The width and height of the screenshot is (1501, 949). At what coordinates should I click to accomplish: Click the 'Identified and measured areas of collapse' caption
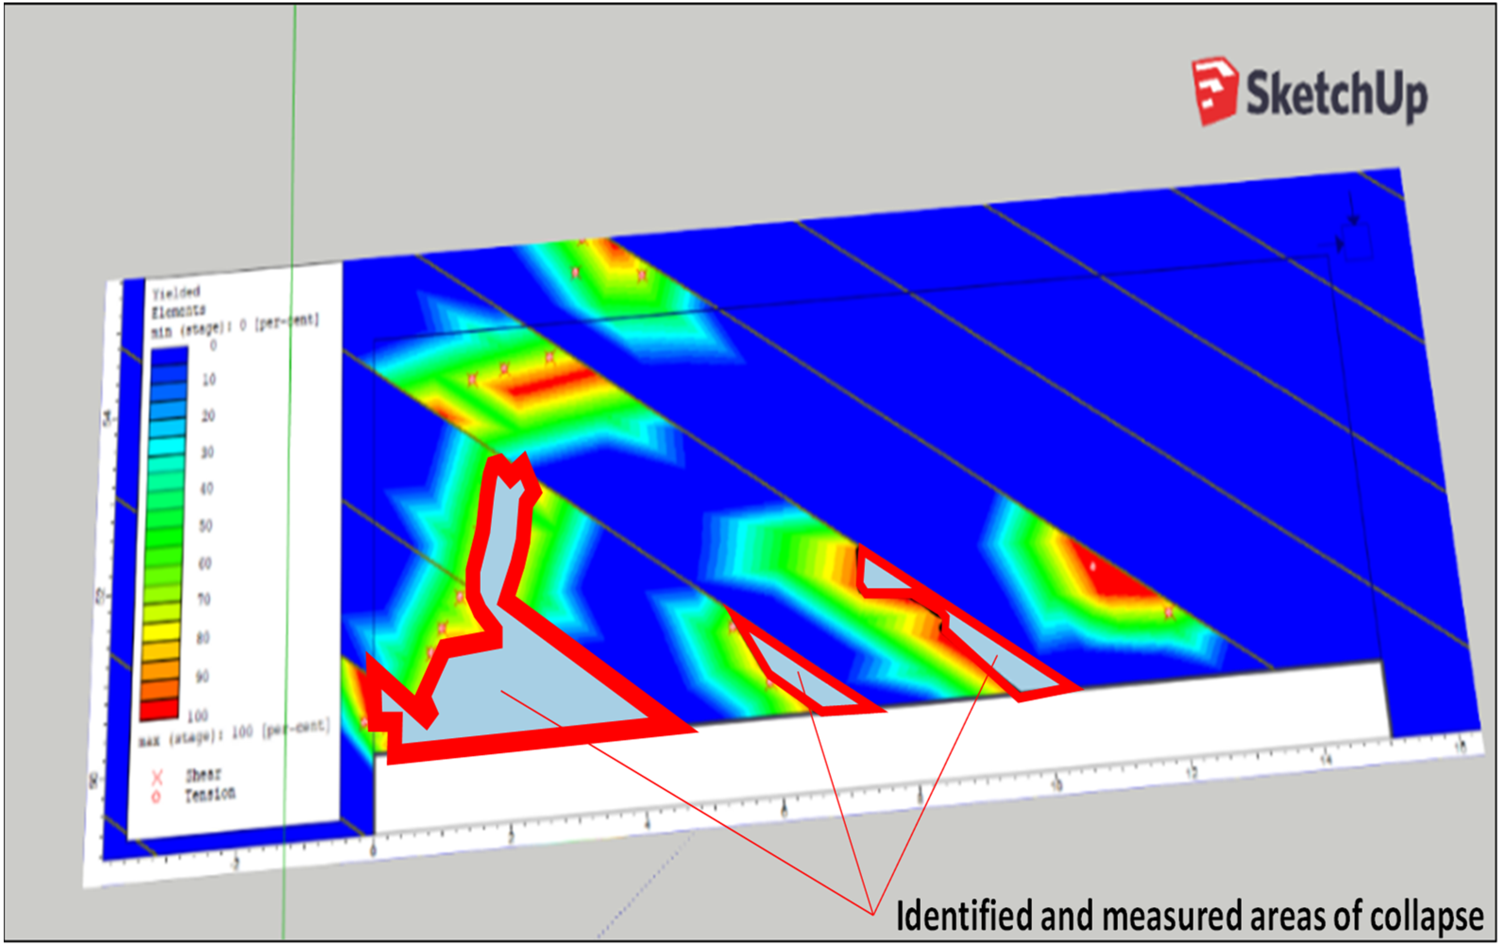1189,916
